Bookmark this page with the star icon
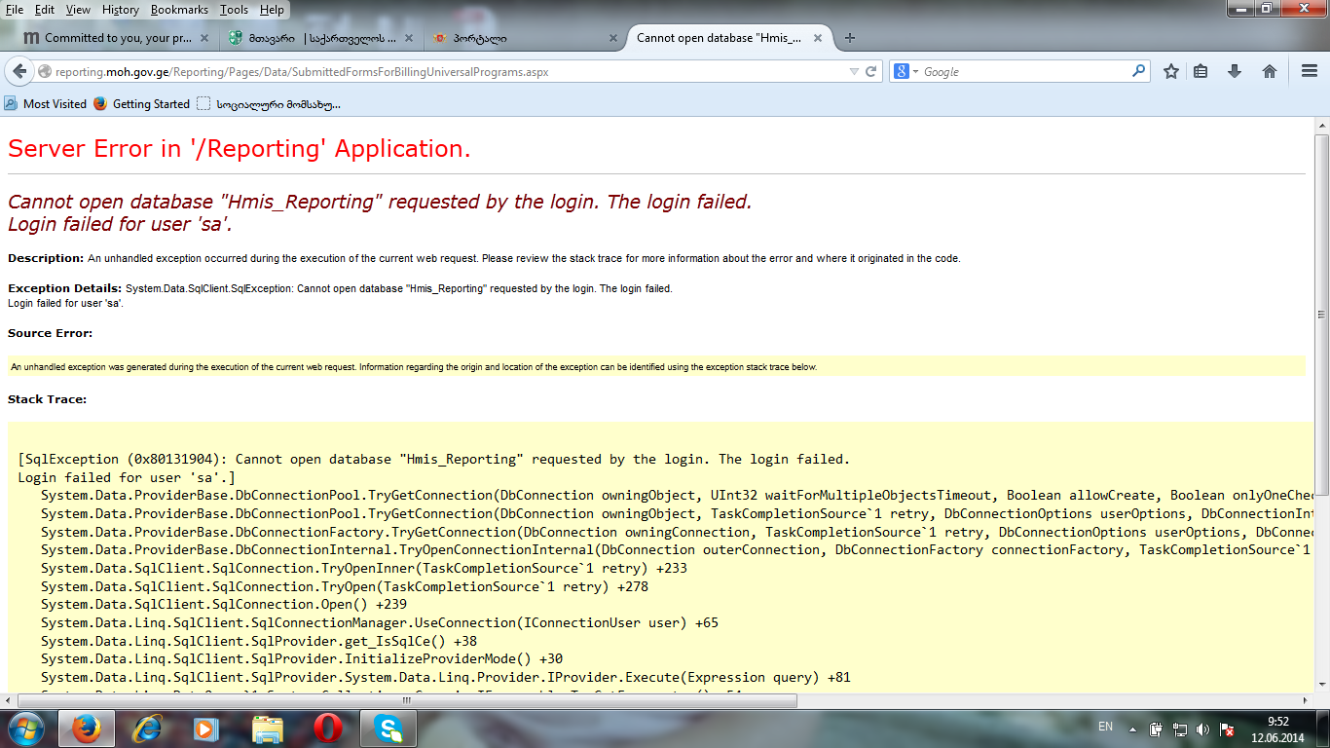Screen dimensions: 1330x748 [1171, 71]
